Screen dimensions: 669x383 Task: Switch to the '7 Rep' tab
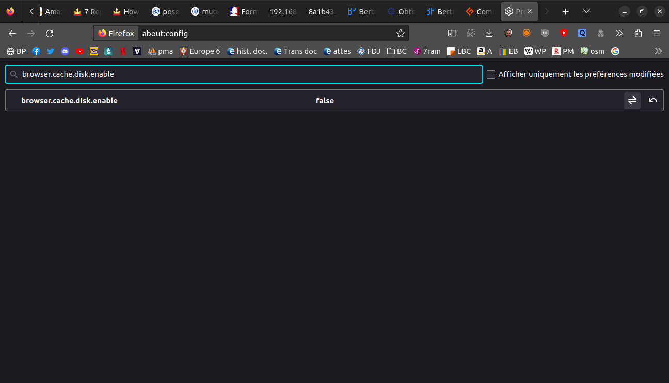pos(88,11)
